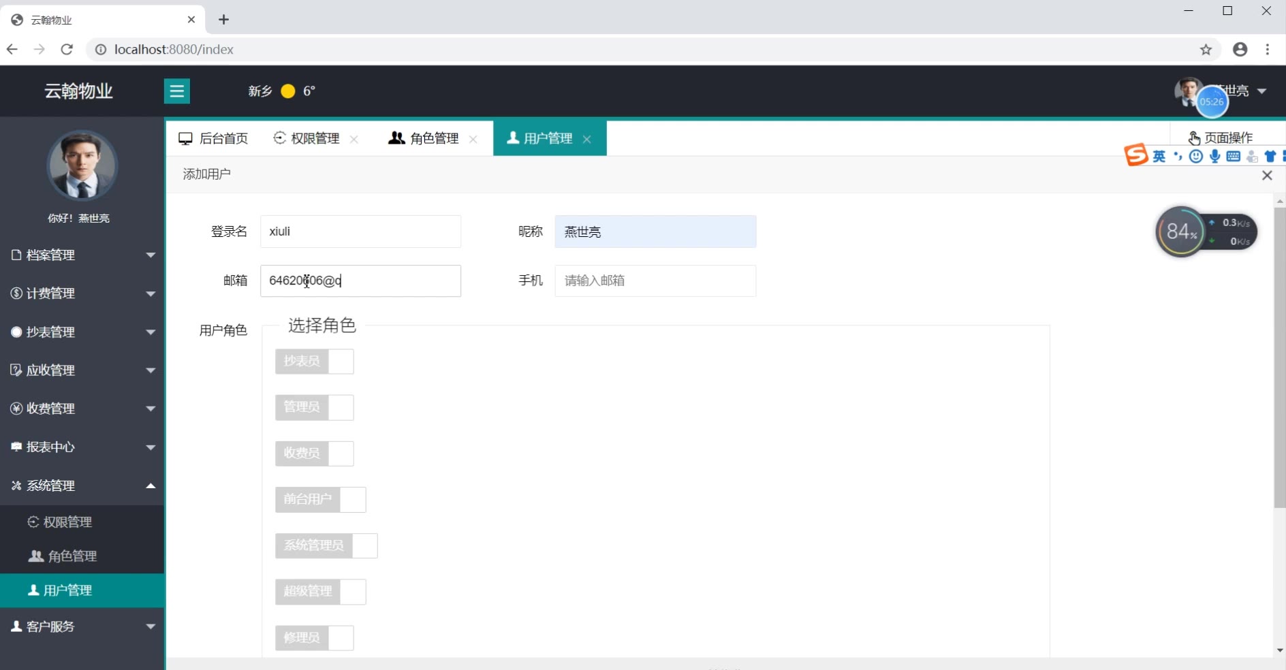The height and width of the screenshot is (670, 1286).
Task: Expand the 应收管理 sidebar menu
Action: [82, 370]
